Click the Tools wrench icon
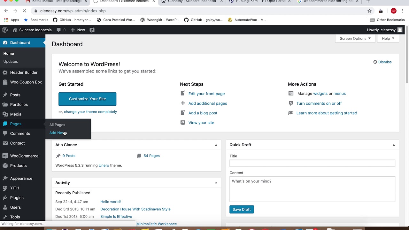 click(5, 217)
